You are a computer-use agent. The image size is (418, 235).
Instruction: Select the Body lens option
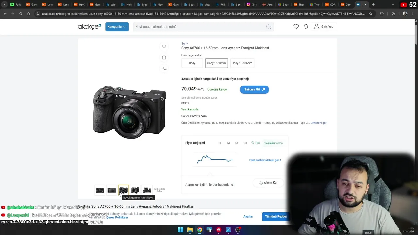(x=192, y=63)
